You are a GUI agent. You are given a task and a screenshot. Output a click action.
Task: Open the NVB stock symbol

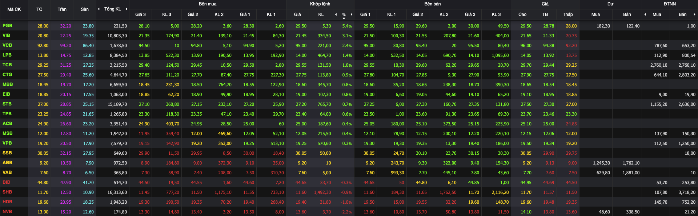pyautogui.click(x=7, y=212)
